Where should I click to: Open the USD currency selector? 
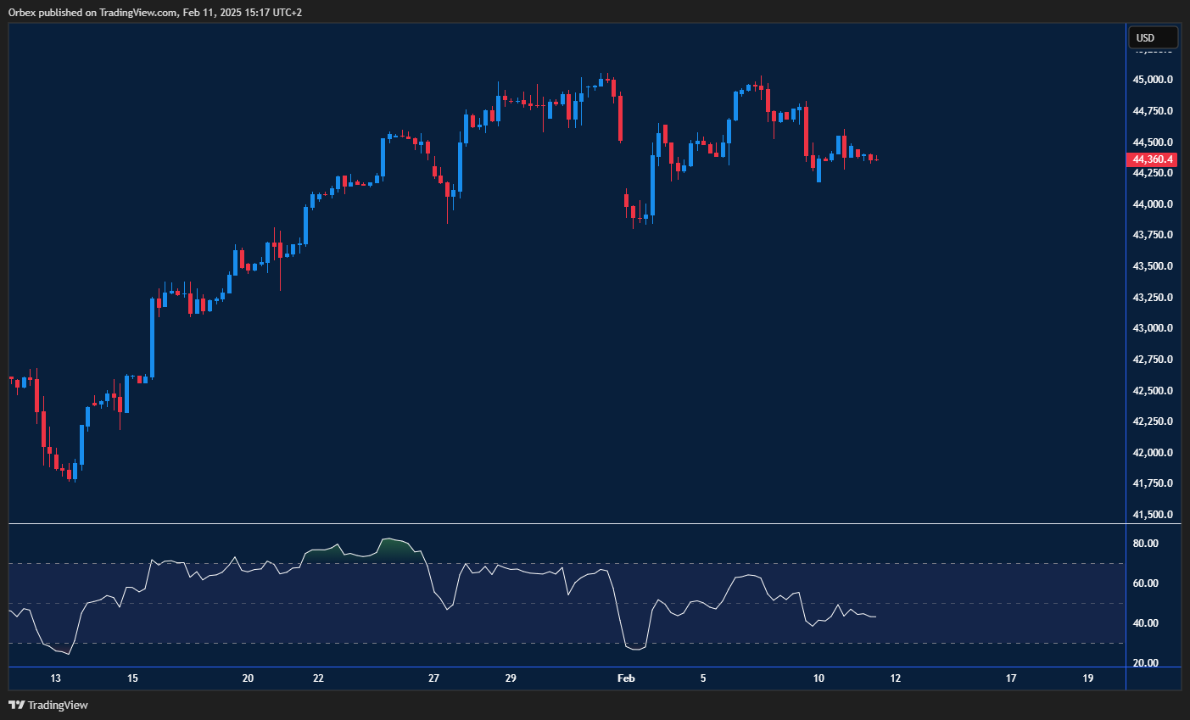[1153, 36]
